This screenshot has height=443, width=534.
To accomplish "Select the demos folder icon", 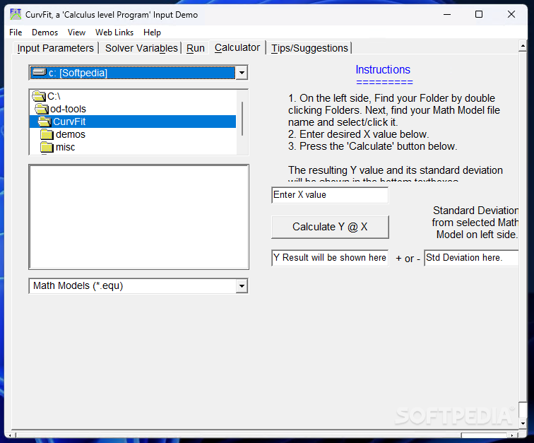I will pos(47,135).
